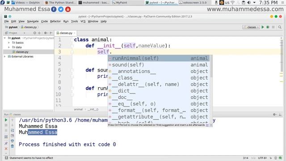Restore layout icon in Run panel
This screenshot has height=161, width=286.
pos(6,137)
